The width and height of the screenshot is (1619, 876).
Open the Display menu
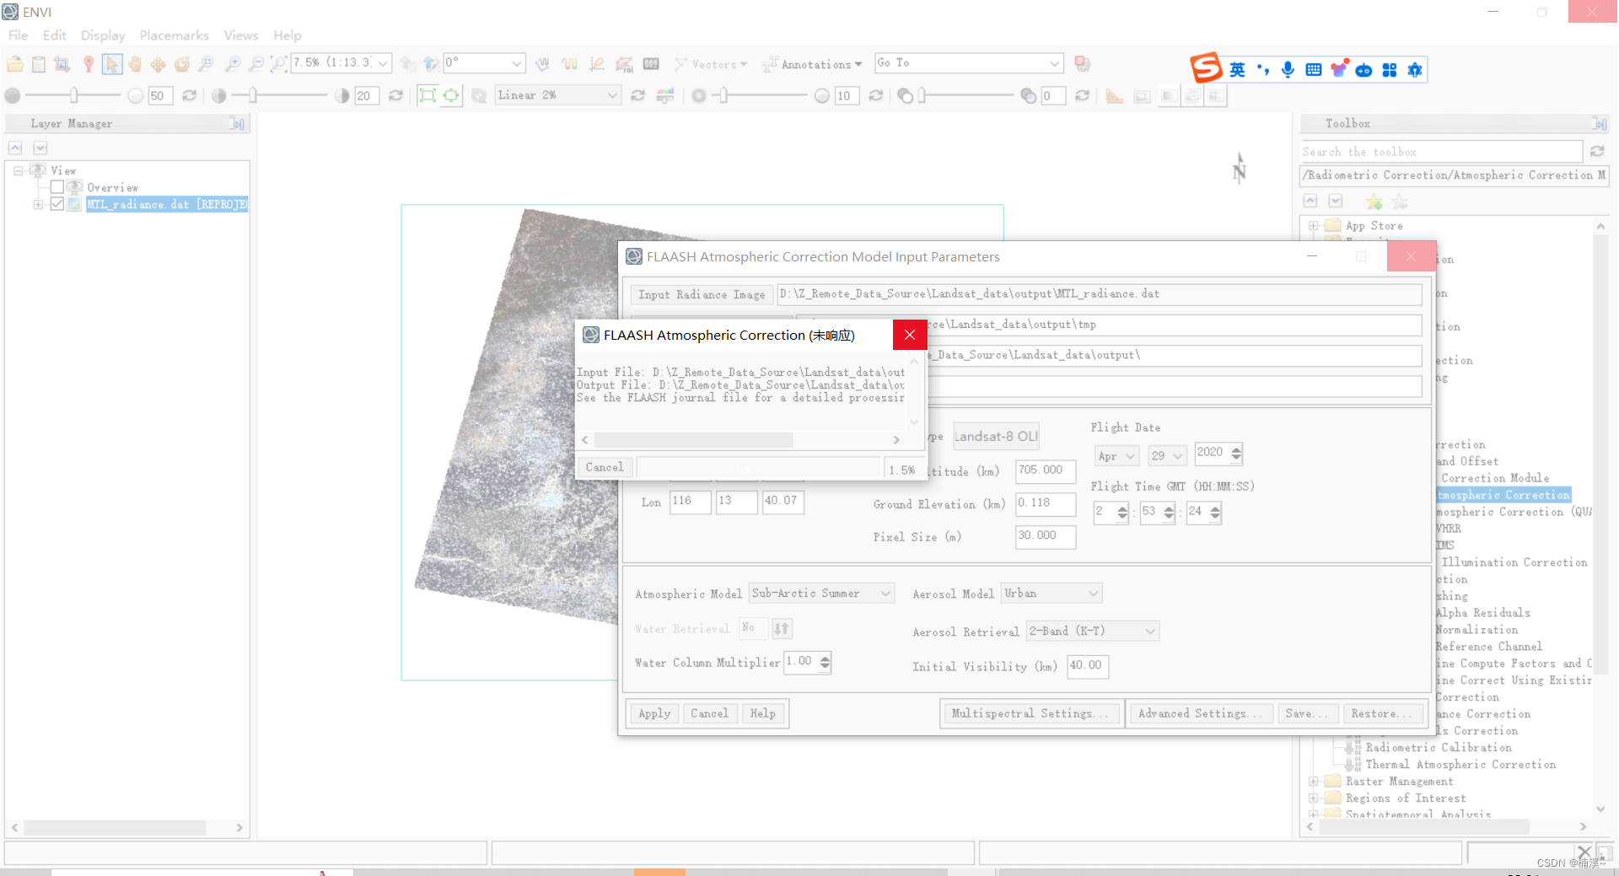(x=103, y=35)
